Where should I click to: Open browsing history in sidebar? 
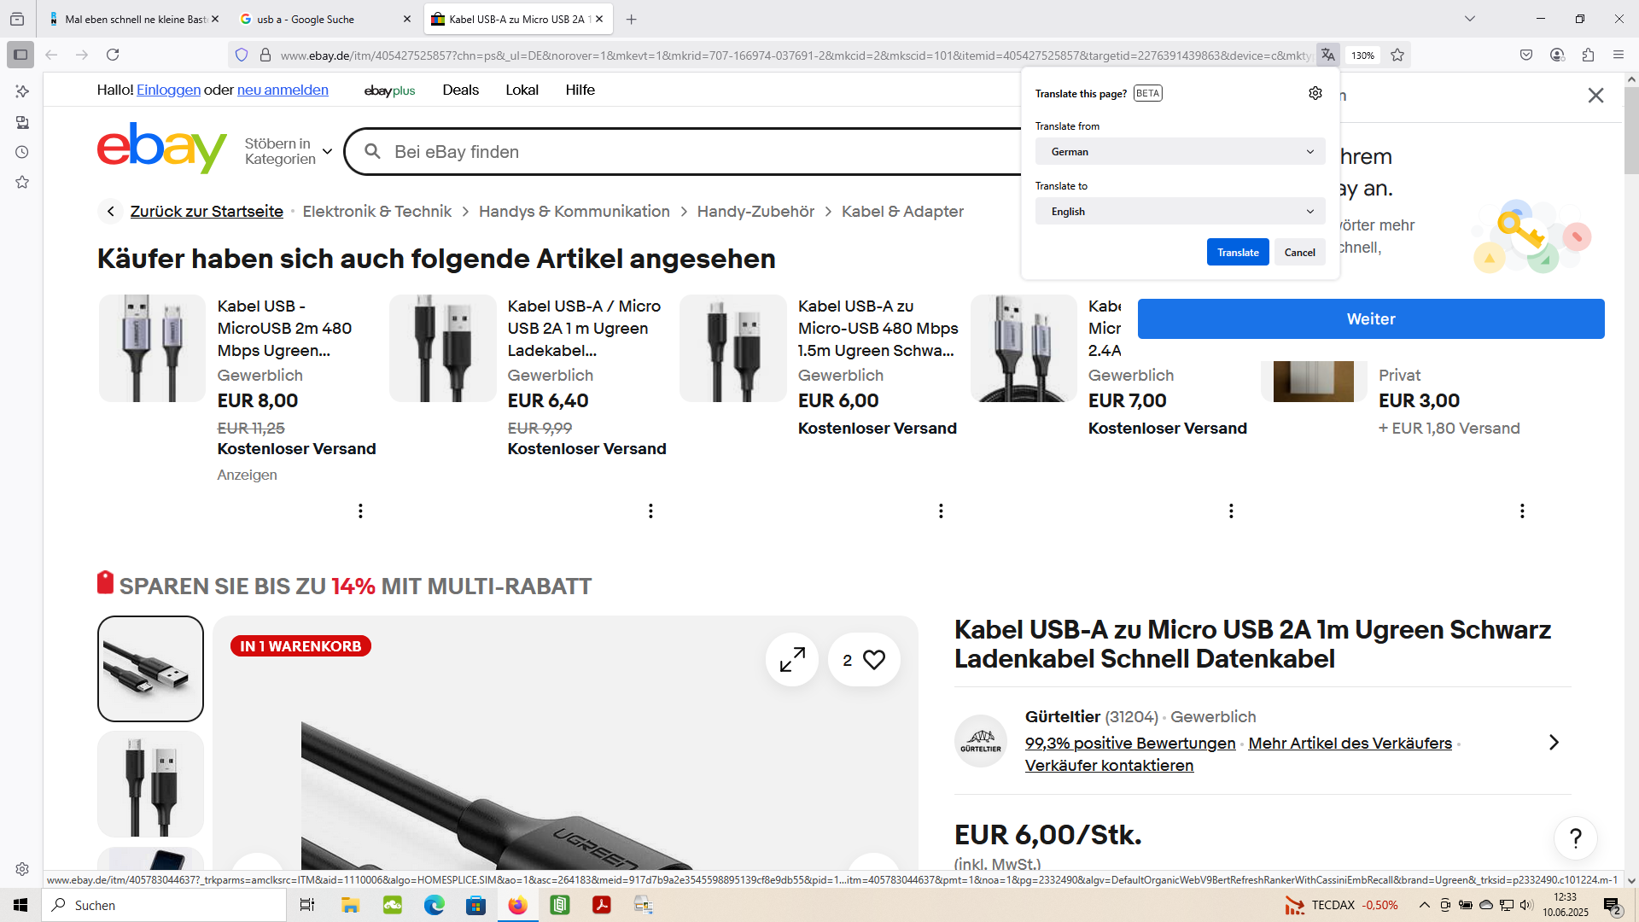pyautogui.click(x=22, y=152)
